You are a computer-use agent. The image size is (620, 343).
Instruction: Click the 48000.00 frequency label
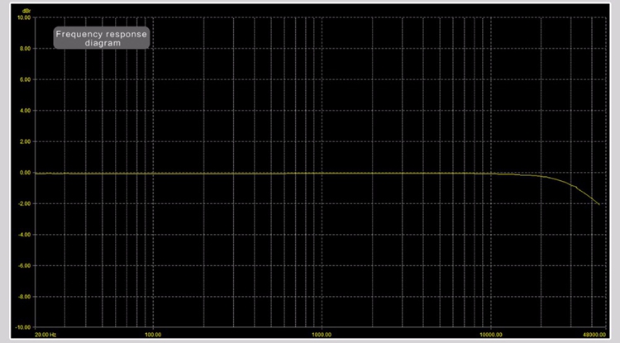click(x=594, y=335)
